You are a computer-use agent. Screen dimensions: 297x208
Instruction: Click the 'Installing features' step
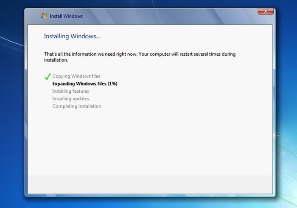pyautogui.click(x=71, y=91)
